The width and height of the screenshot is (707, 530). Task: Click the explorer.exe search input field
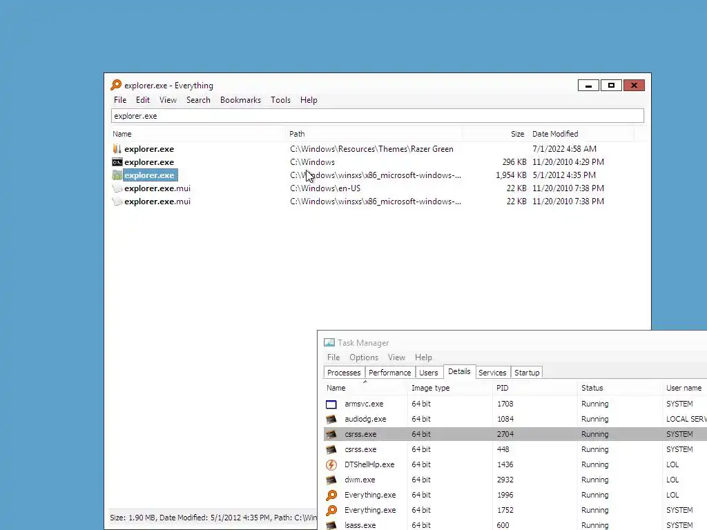pyautogui.click(x=378, y=116)
